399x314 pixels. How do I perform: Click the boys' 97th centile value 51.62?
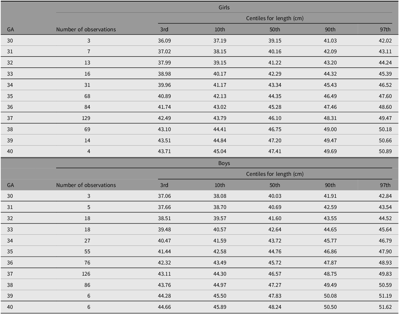coord(384,307)
